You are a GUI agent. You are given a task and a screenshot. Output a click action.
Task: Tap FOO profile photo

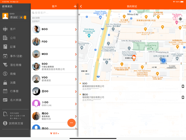click(36, 42)
